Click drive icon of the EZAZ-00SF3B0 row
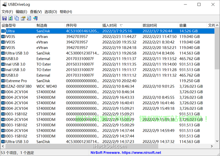This screenshot has height=156, width=220. pos(3,86)
